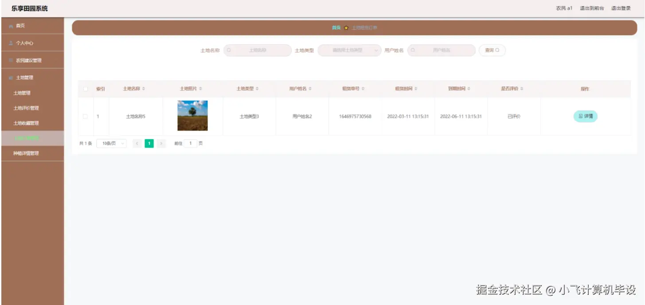Click the 共 1 条 total count text
This screenshot has width=645, height=305.
86,144
